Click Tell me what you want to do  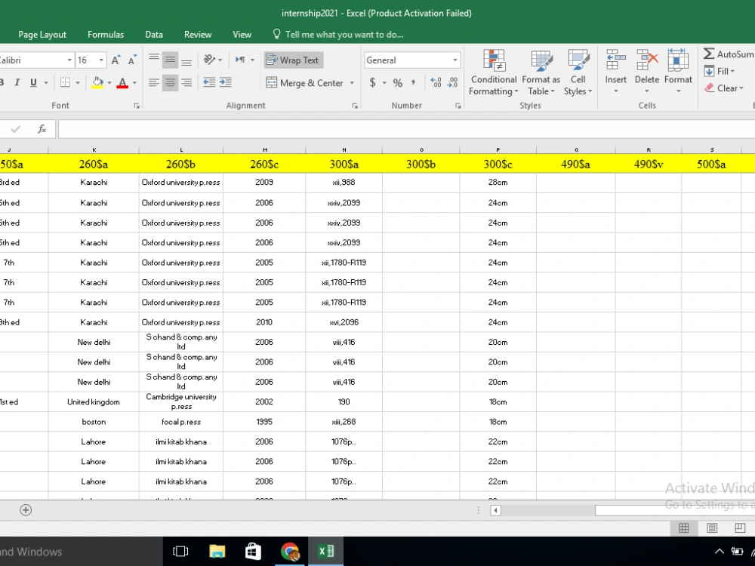(338, 35)
